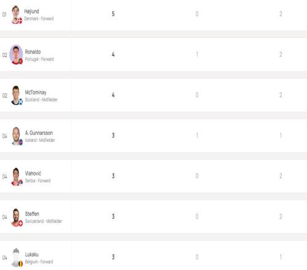
Task: Select the Lukaku name link
Action: pyautogui.click(x=32, y=255)
